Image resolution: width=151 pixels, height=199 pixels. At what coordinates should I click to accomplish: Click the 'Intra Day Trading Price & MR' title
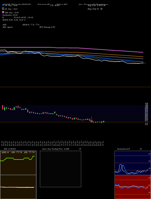coord(56,149)
